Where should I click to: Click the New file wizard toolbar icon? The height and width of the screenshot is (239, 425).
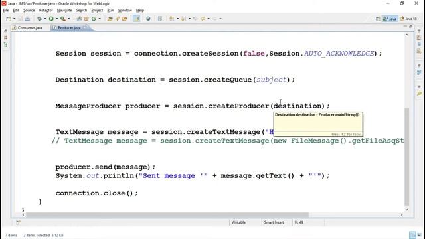pos(9,19)
